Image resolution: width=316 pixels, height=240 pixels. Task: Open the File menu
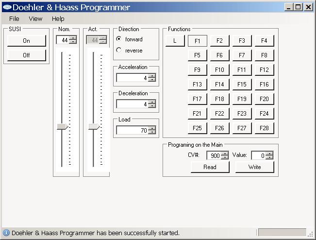point(14,19)
